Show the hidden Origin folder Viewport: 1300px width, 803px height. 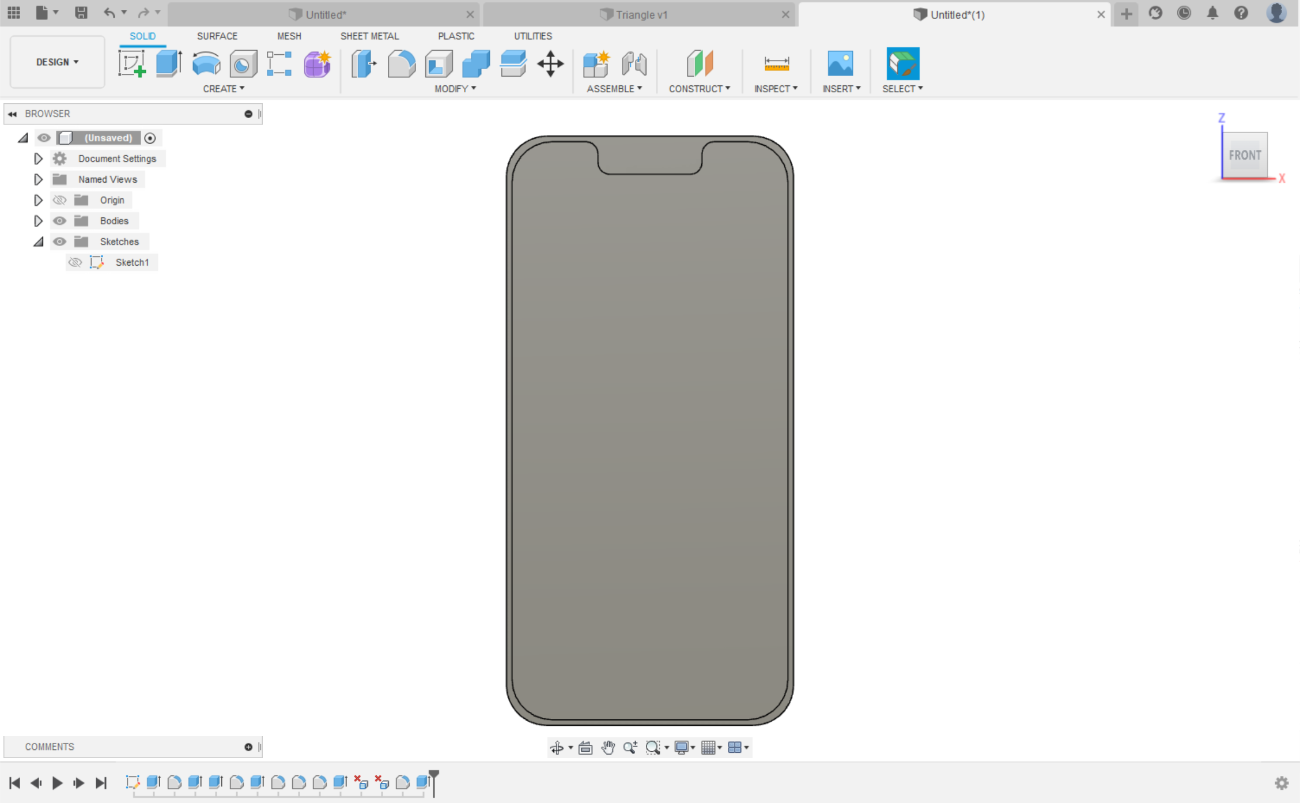[59, 200]
